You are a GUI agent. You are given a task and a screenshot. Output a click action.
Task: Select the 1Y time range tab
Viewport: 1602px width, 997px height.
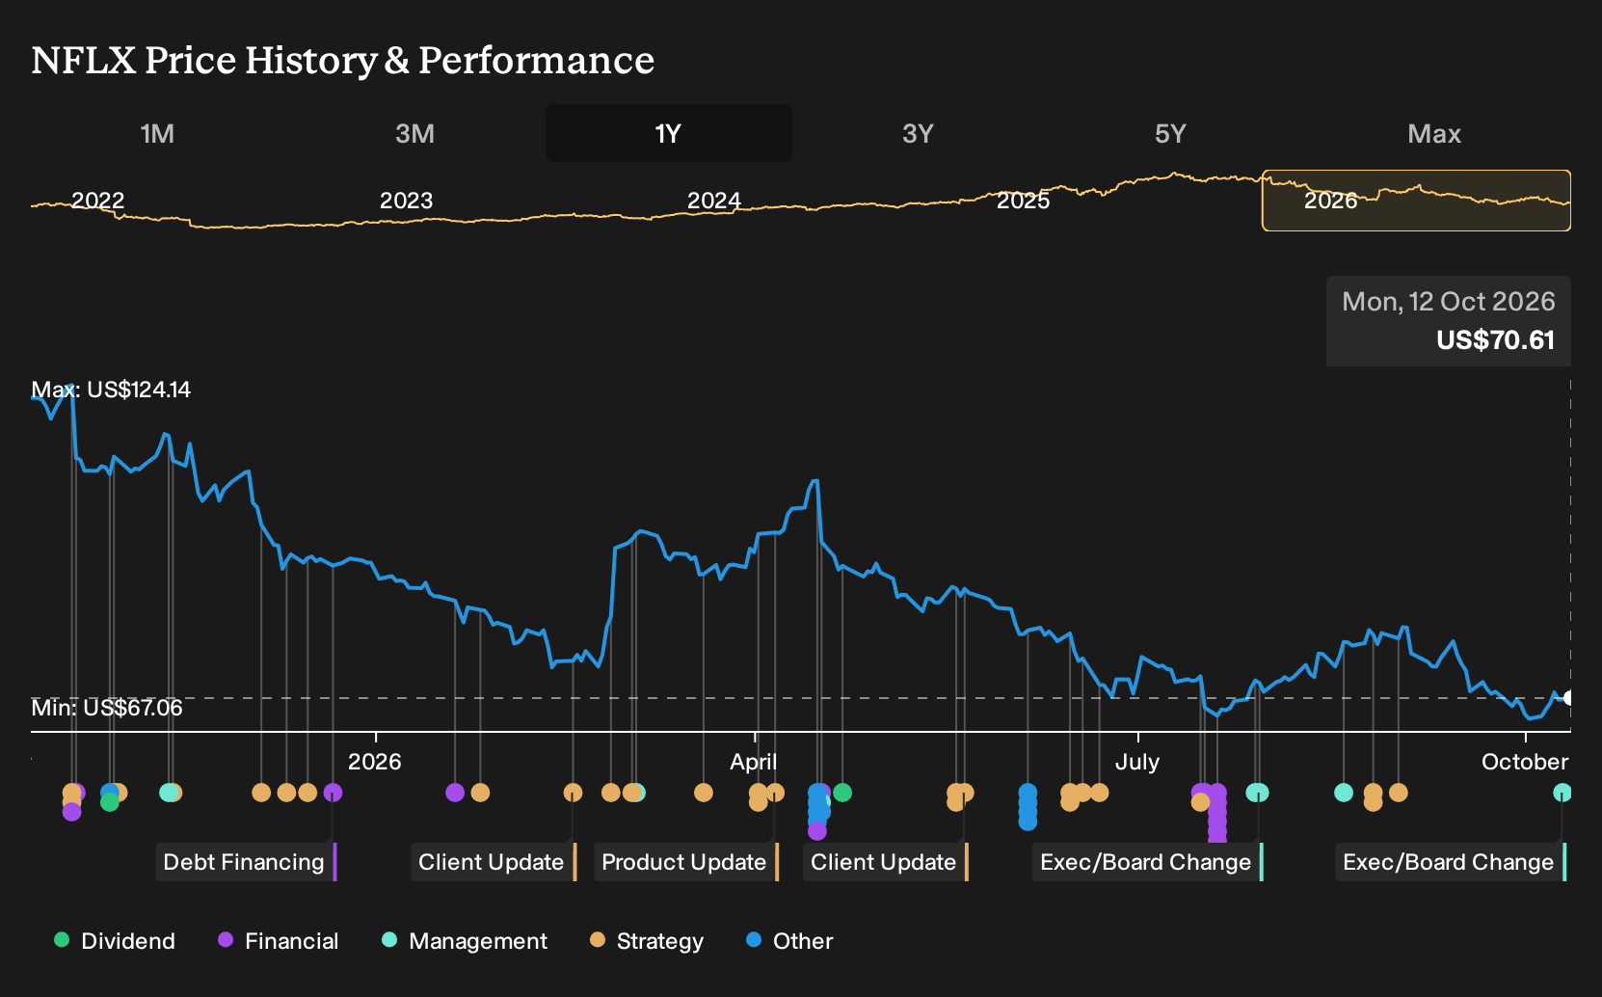[669, 133]
